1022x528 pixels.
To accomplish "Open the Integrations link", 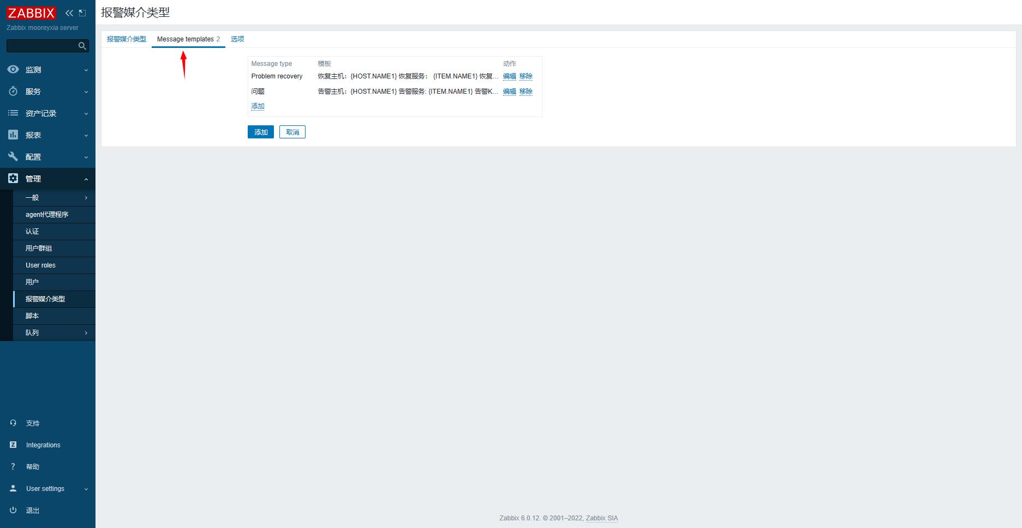I will point(47,445).
